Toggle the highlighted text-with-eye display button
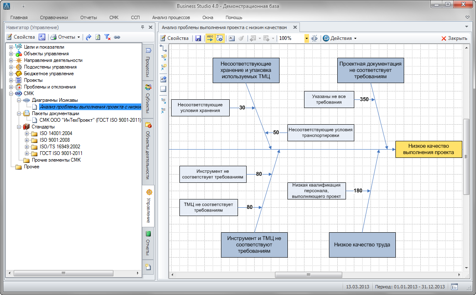The height and width of the screenshot is (295, 476). coord(220,38)
